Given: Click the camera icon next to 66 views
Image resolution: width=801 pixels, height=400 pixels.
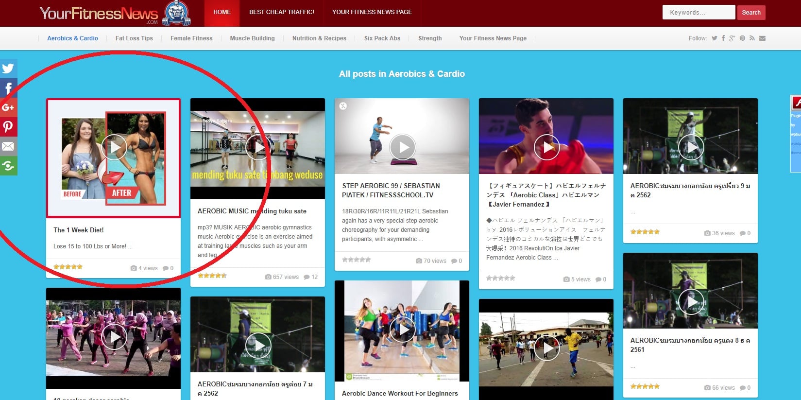Looking at the screenshot, I should point(707,388).
